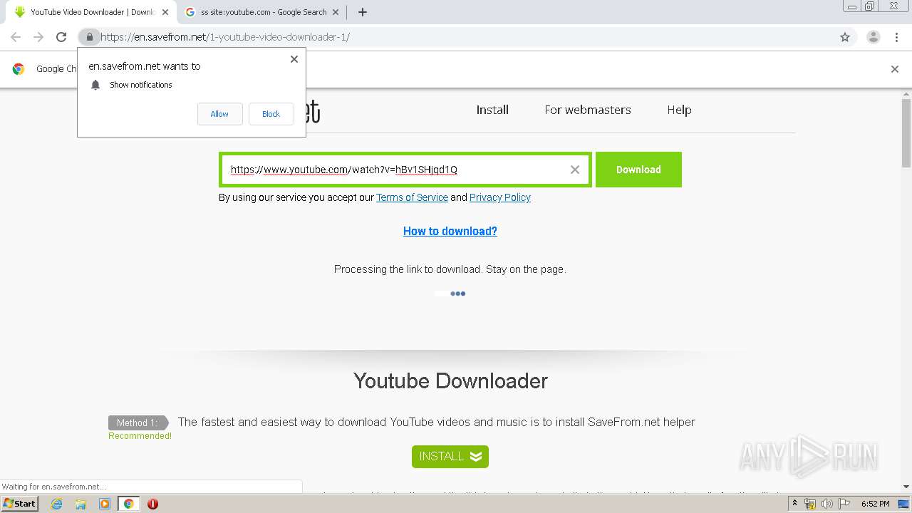Open the Chrome three-dot menu
The width and height of the screenshot is (912, 513).
click(896, 37)
